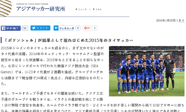
Task: Click the Twitter bird icon
Action: coord(34,28)
